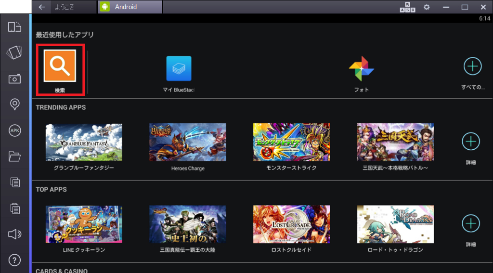Open the フォト pinwheel app icon
This screenshot has height=273, width=493.
click(x=362, y=68)
